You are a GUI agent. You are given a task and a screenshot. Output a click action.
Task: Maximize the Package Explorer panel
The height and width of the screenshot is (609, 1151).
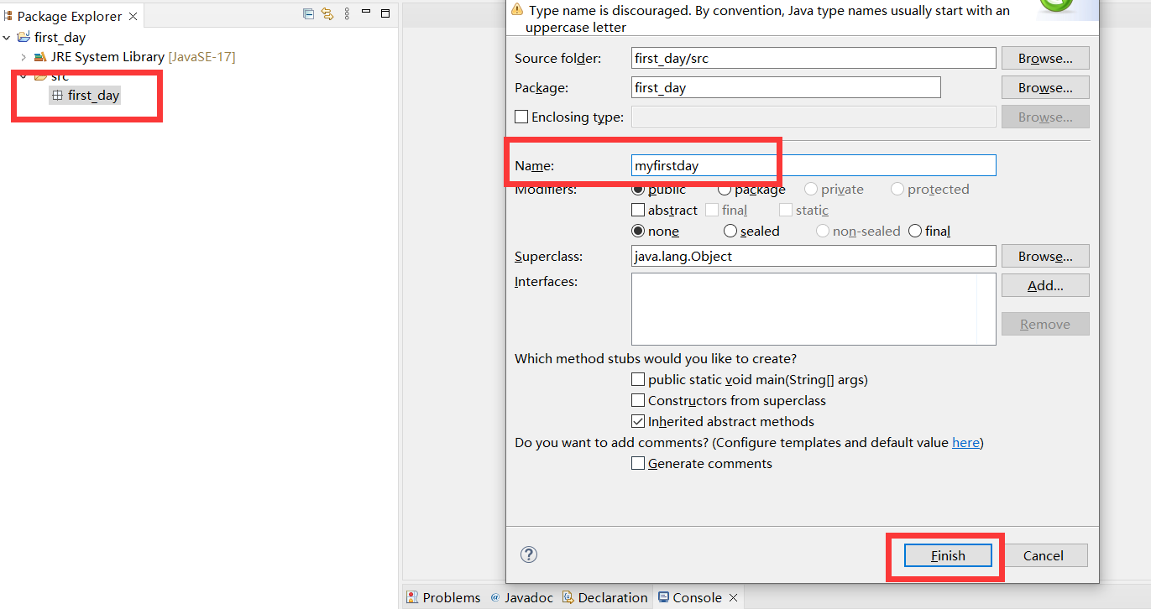click(x=385, y=13)
